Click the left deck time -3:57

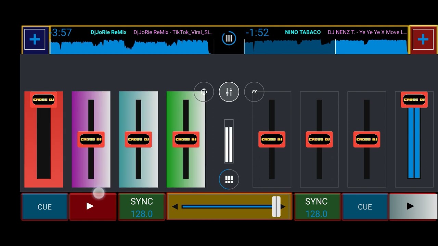tap(61, 33)
